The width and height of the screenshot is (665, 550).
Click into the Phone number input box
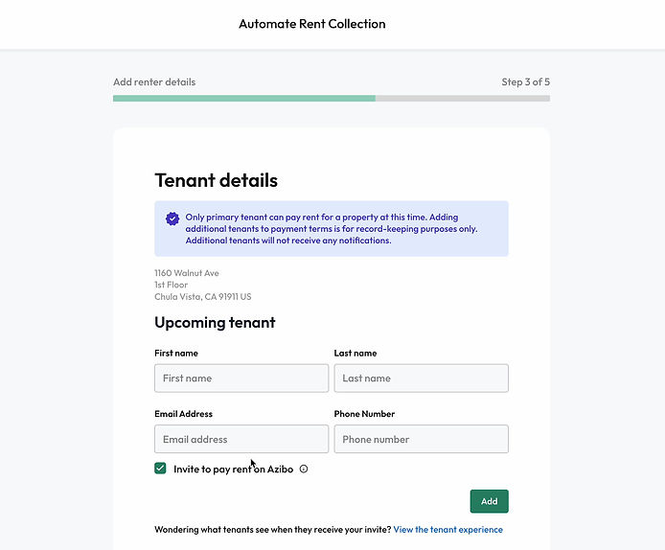coord(422,439)
